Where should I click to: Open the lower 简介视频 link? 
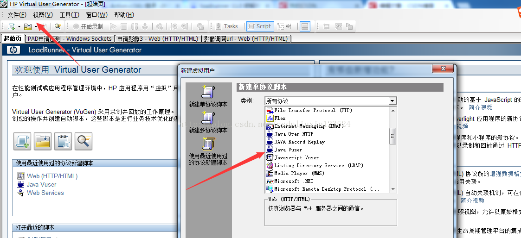pos(472,200)
